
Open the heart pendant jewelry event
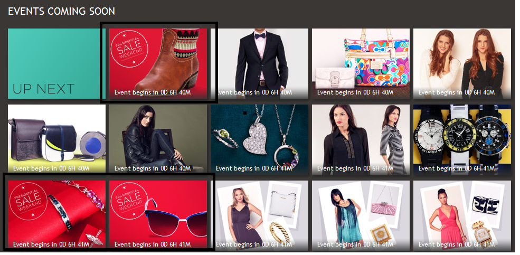259,139
